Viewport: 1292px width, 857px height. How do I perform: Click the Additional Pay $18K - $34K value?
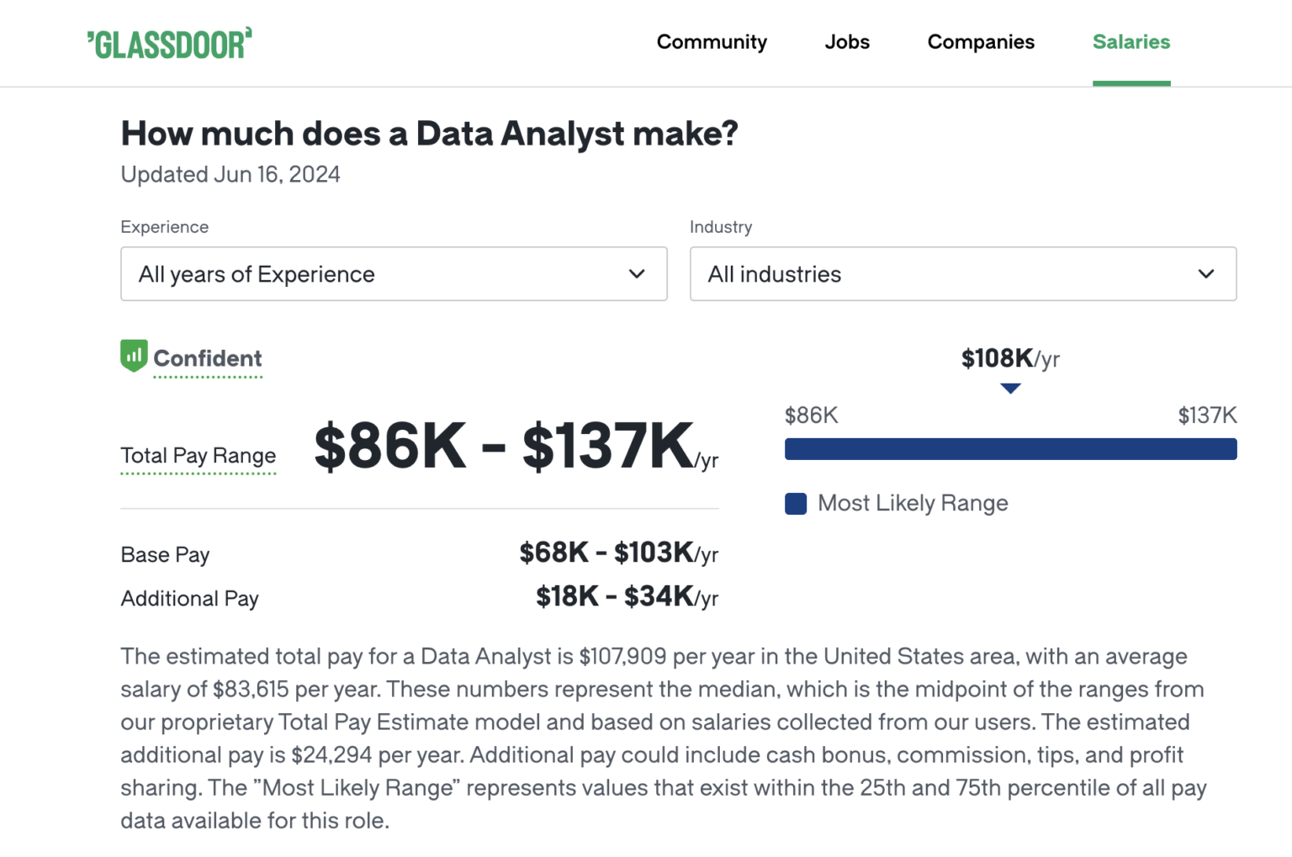click(x=627, y=597)
